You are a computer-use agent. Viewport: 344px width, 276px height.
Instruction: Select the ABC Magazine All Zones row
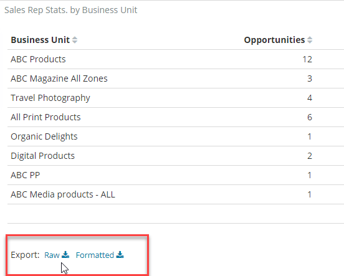click(x=176, y=79)
